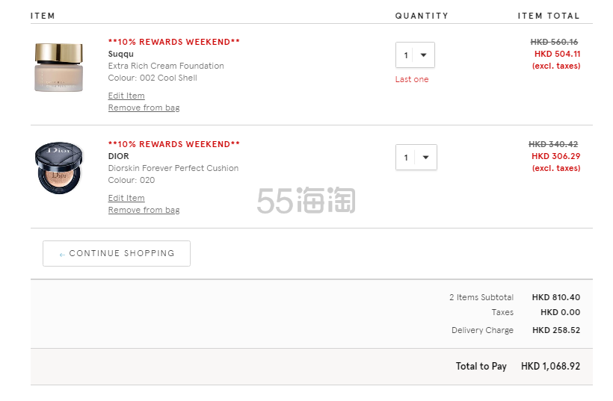Click Total to Pay amount
The width and height of the screenshot is (613, 401).
pos(550,366)
